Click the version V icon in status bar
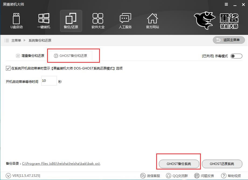 (8, 176)
